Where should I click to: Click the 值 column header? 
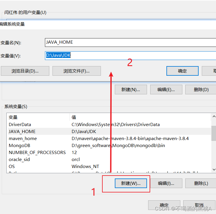tap(140, 117)
